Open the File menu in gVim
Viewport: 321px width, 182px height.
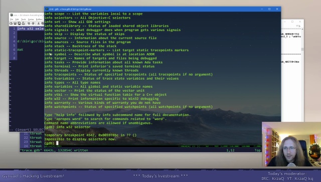click(x=12, y=19)
